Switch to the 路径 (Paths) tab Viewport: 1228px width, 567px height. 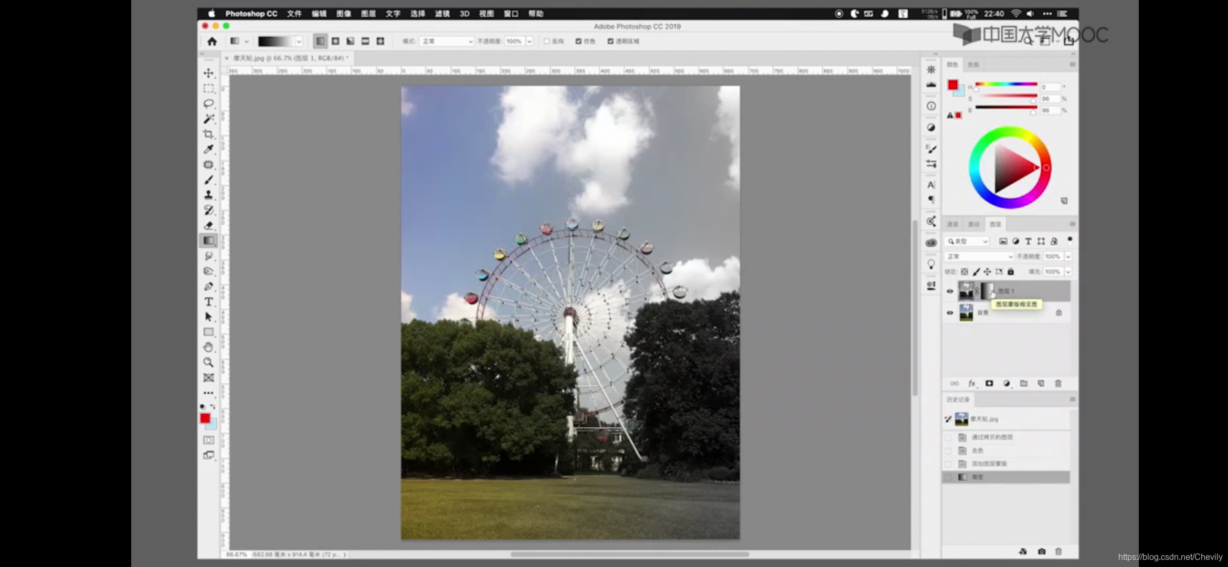(974, 224)
